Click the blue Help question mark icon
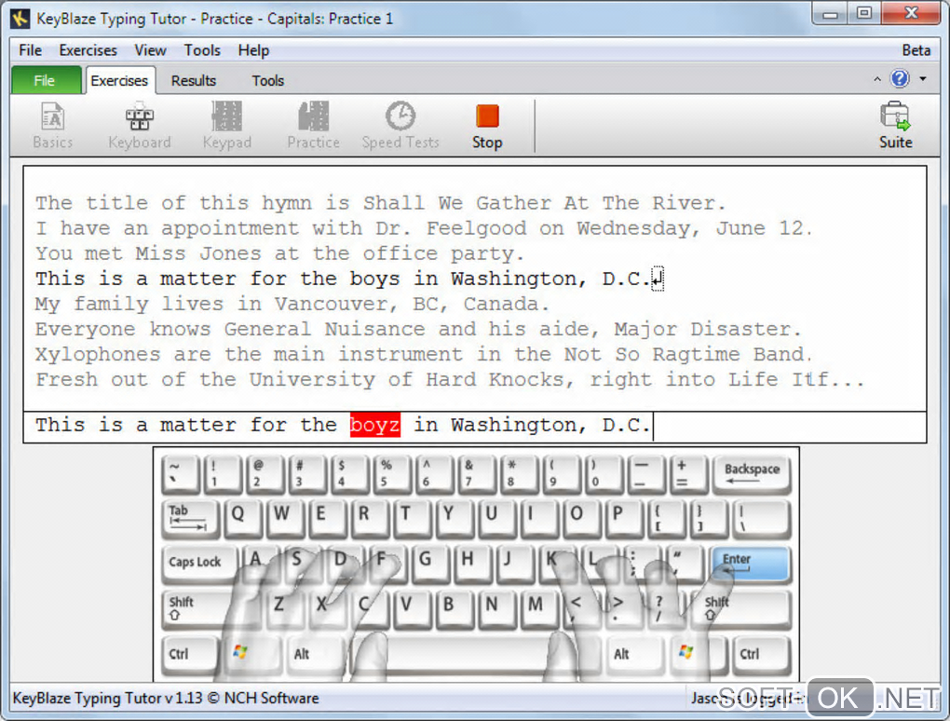This screenshot has height=721, width=950. (900, 79)
